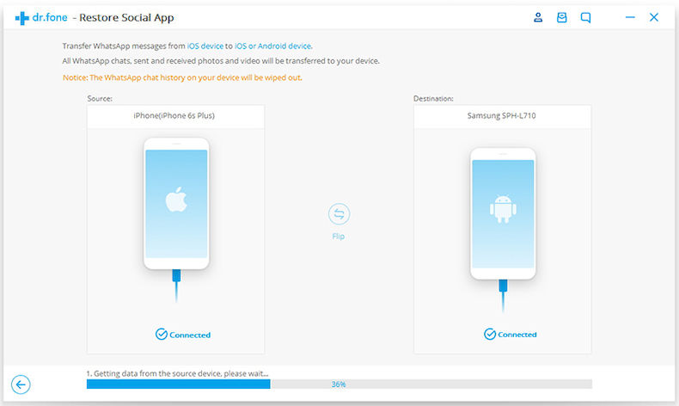Click the Source: label
679x406 pixels.
100,99
